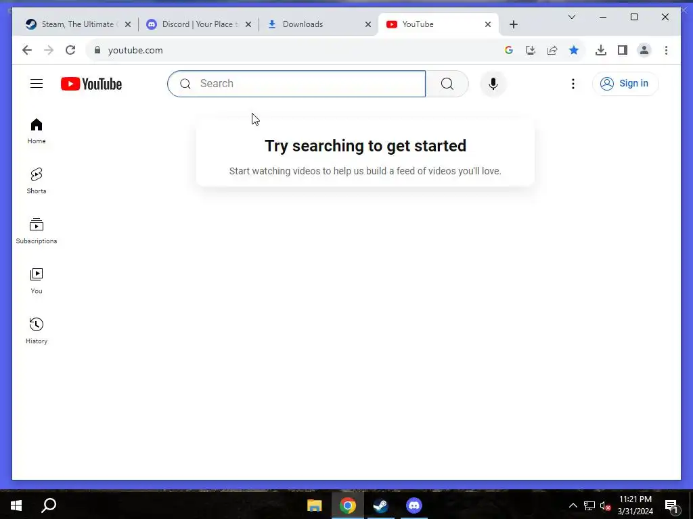Click the magnifier search button
The image size is (693, 519).
pyautogui.click(x=447, y=83)
